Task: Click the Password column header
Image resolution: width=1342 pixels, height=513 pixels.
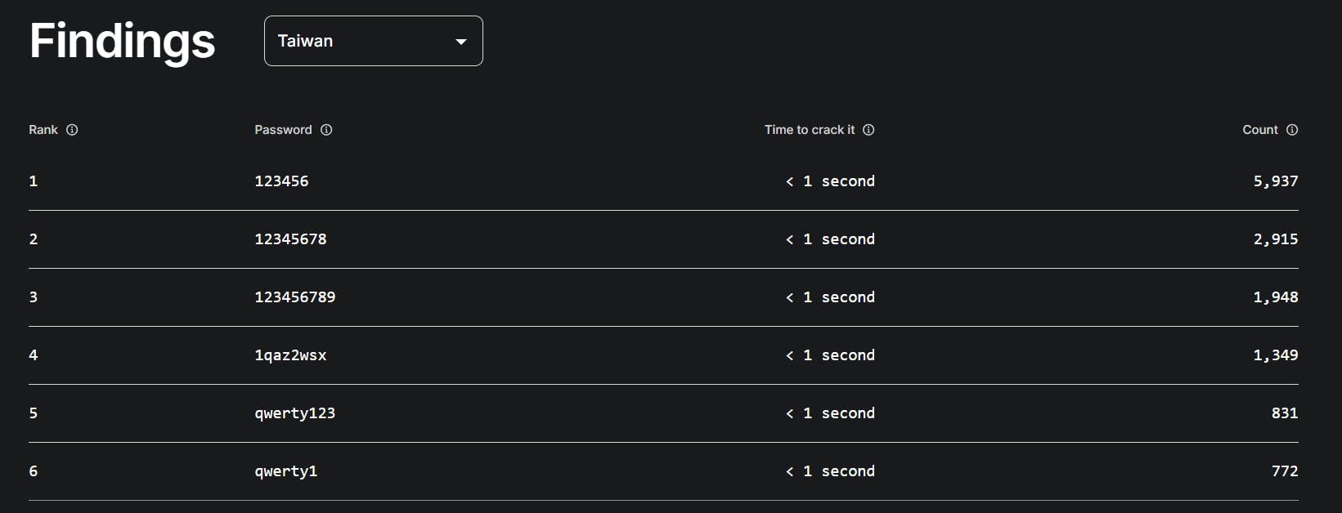Action: 283,130
